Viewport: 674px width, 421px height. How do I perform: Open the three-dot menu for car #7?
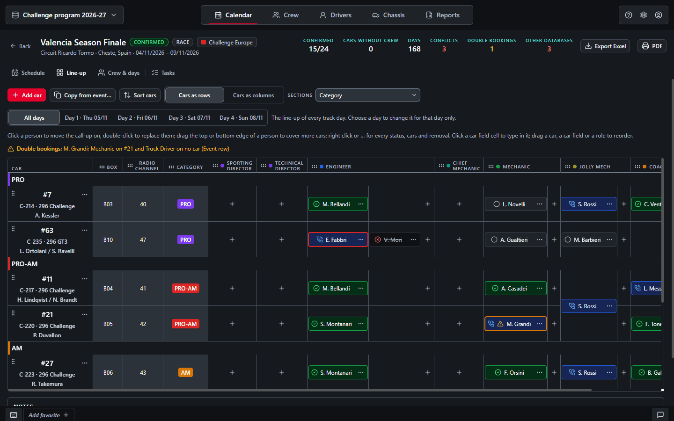coord(85,195)
